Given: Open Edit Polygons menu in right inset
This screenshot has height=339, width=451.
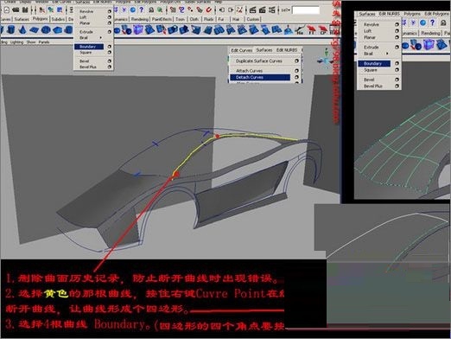Looking at the screenshot, I should [x=437, y=14].
